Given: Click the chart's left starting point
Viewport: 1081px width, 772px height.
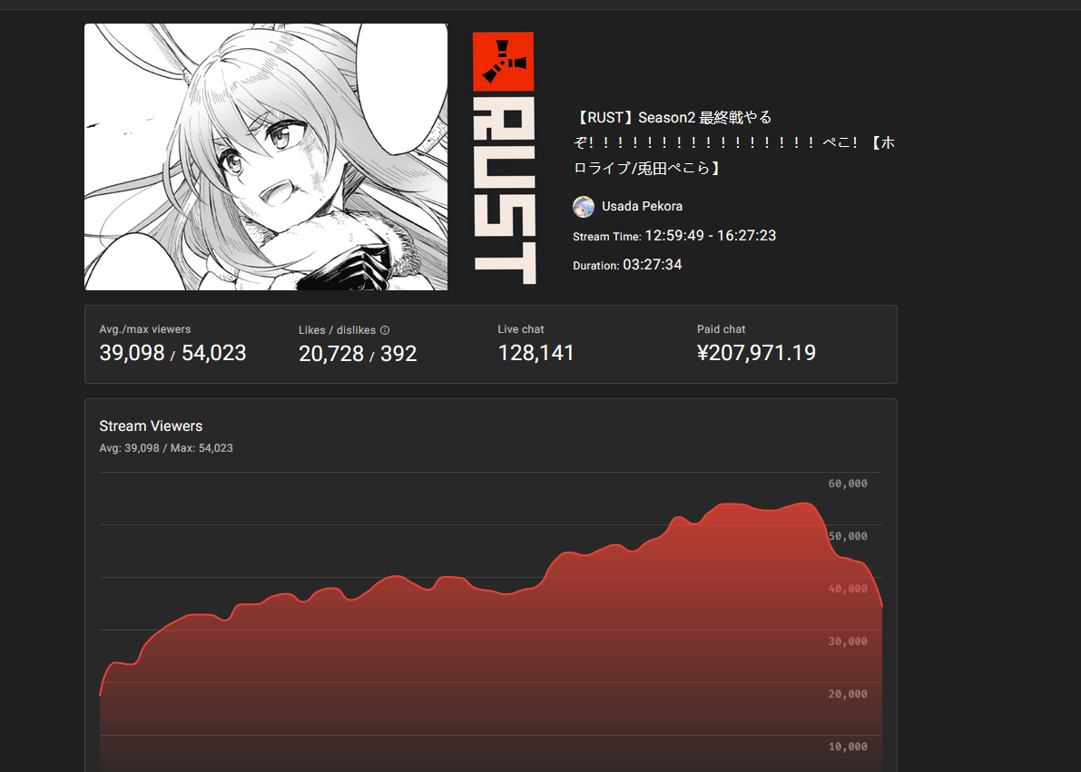Looking at the screenshot, I should click(x=101, y=695).
